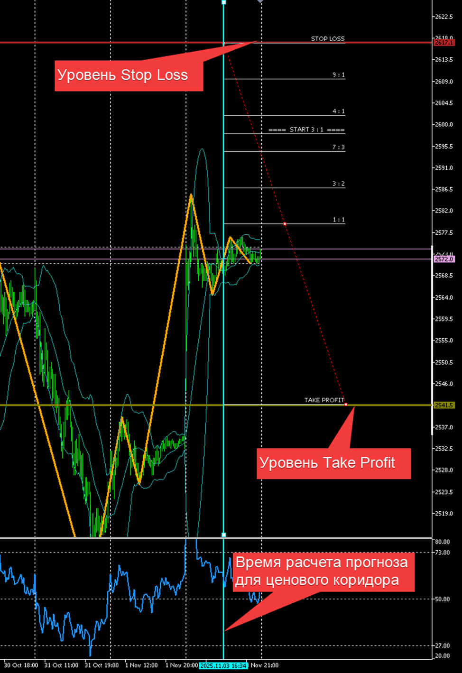This screenshot has height=673, width=462.
Task: Select the 2541.5 take profit price tag
Action: click(444, 405)
